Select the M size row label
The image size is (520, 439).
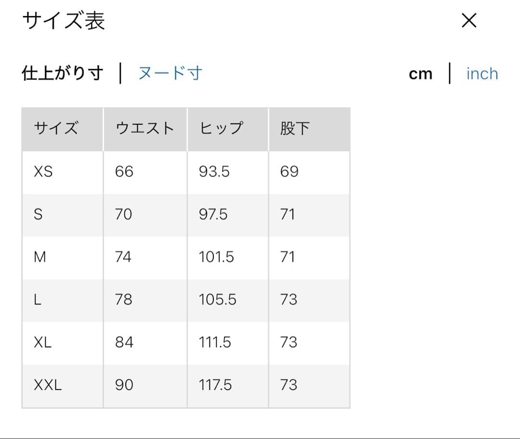[x=40, y=257]
